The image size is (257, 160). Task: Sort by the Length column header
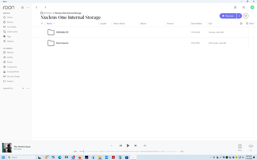coord(103,23)
